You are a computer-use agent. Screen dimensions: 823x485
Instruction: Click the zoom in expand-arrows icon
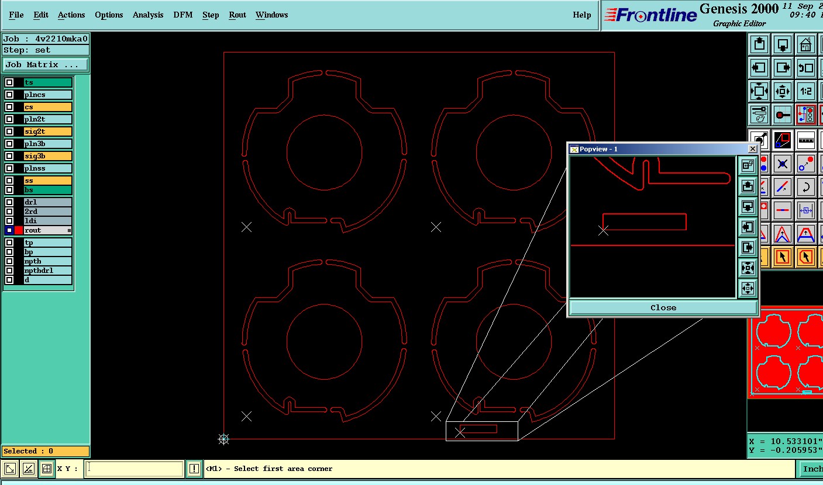coord(759,91)
